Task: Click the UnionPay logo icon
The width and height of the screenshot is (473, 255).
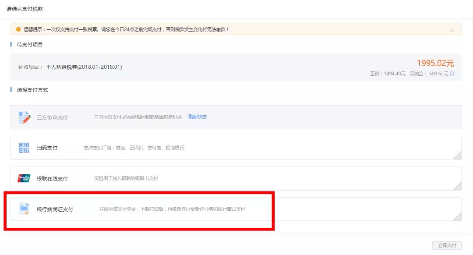Action: [x=24, y=178]
